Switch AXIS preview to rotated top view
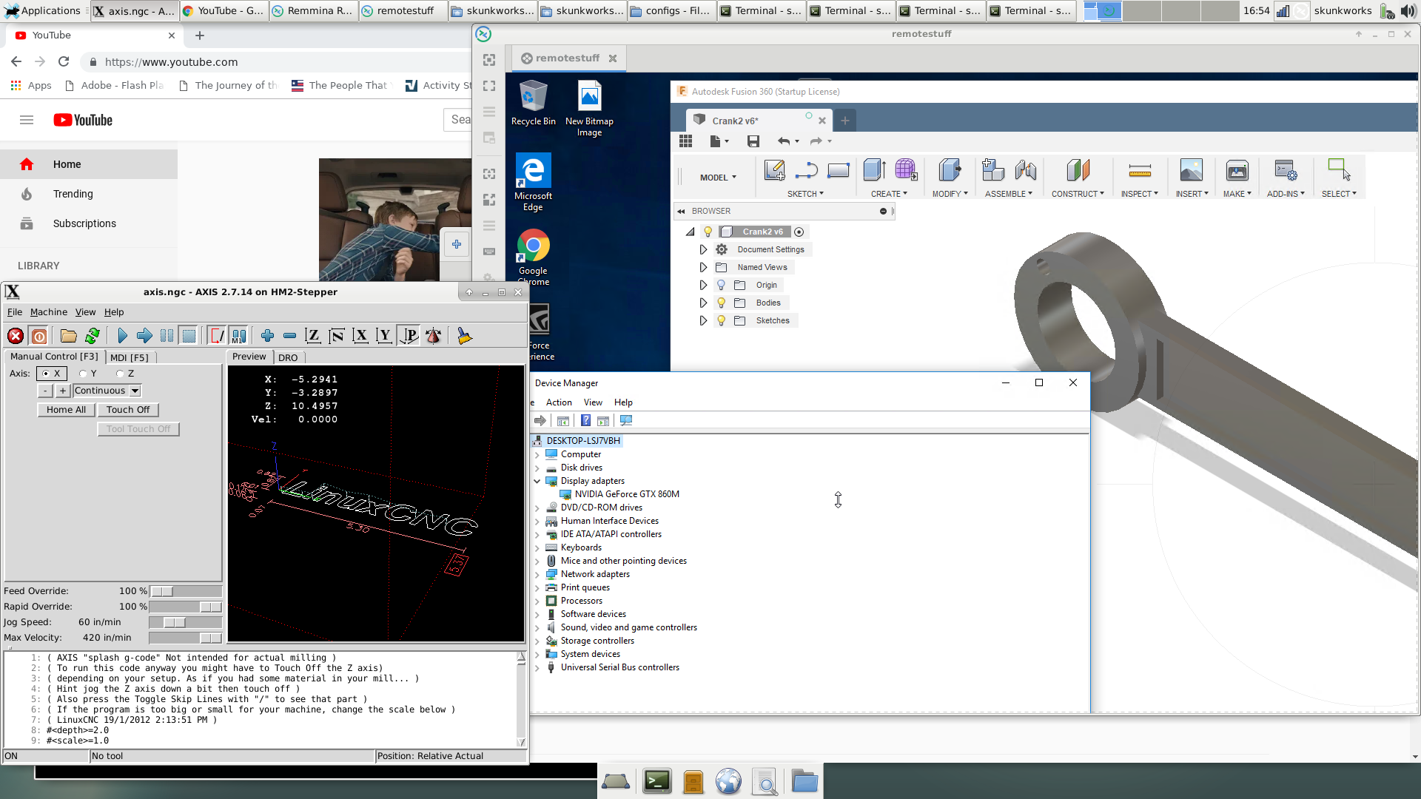Image resolution: width=1421 pixels, height=799 pixels. click(x=337, y=336)
